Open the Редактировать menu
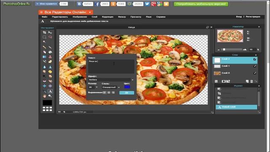This screenshot has width=270, height=152. (x=60, y=17)
